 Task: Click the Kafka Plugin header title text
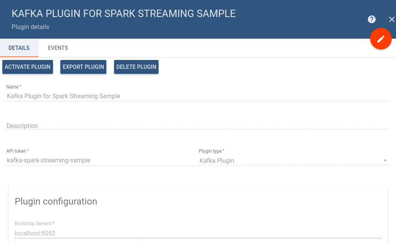click(123, 14)
